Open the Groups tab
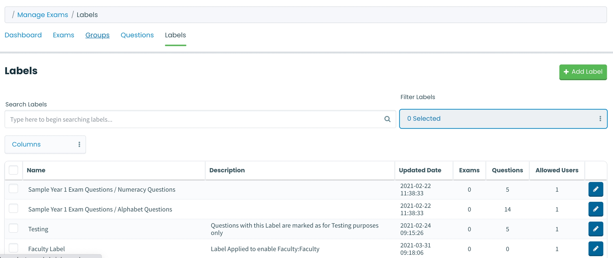 click(97, 35)
